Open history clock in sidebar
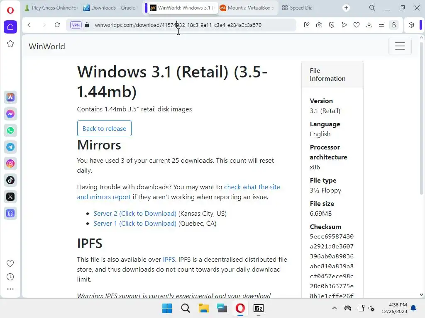The image size is (425, 318). (x=10, y=277)
